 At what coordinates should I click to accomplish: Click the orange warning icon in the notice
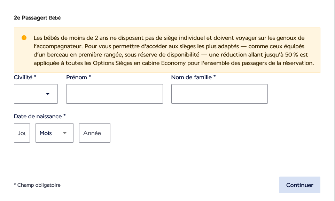24,38
